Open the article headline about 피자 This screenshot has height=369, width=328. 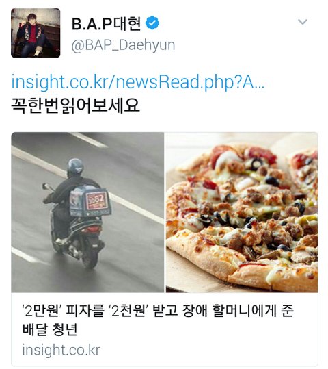pos(158,320)
